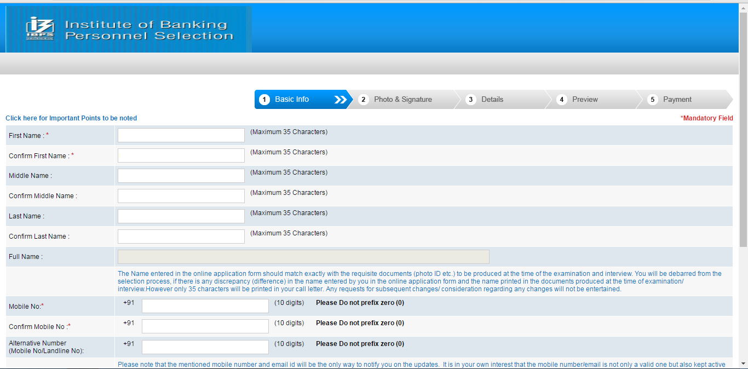This screenshot has height=369, width=748.
Task: Go to the Details step
Action: tap(492, 100)
